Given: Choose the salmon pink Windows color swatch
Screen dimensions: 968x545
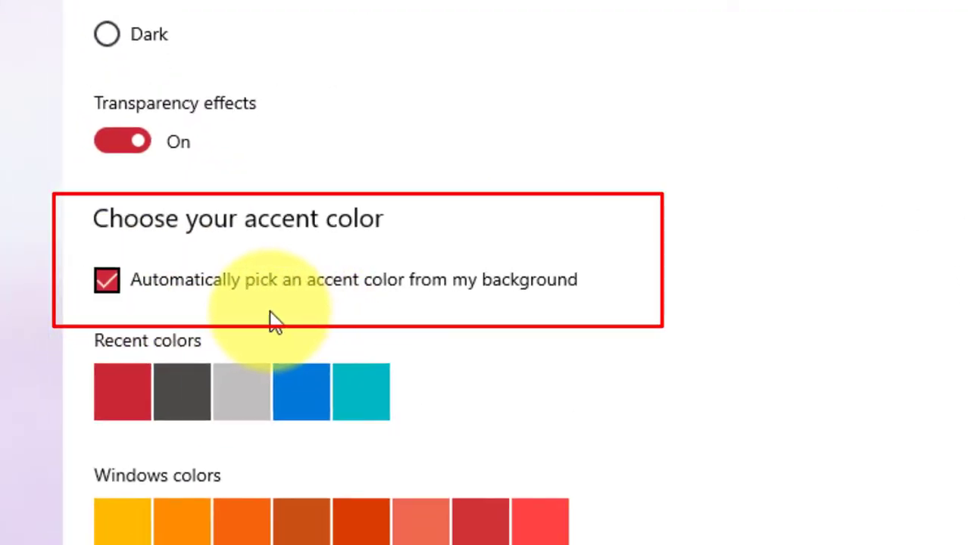Looking at the screenshot, I should pos(420,521).
